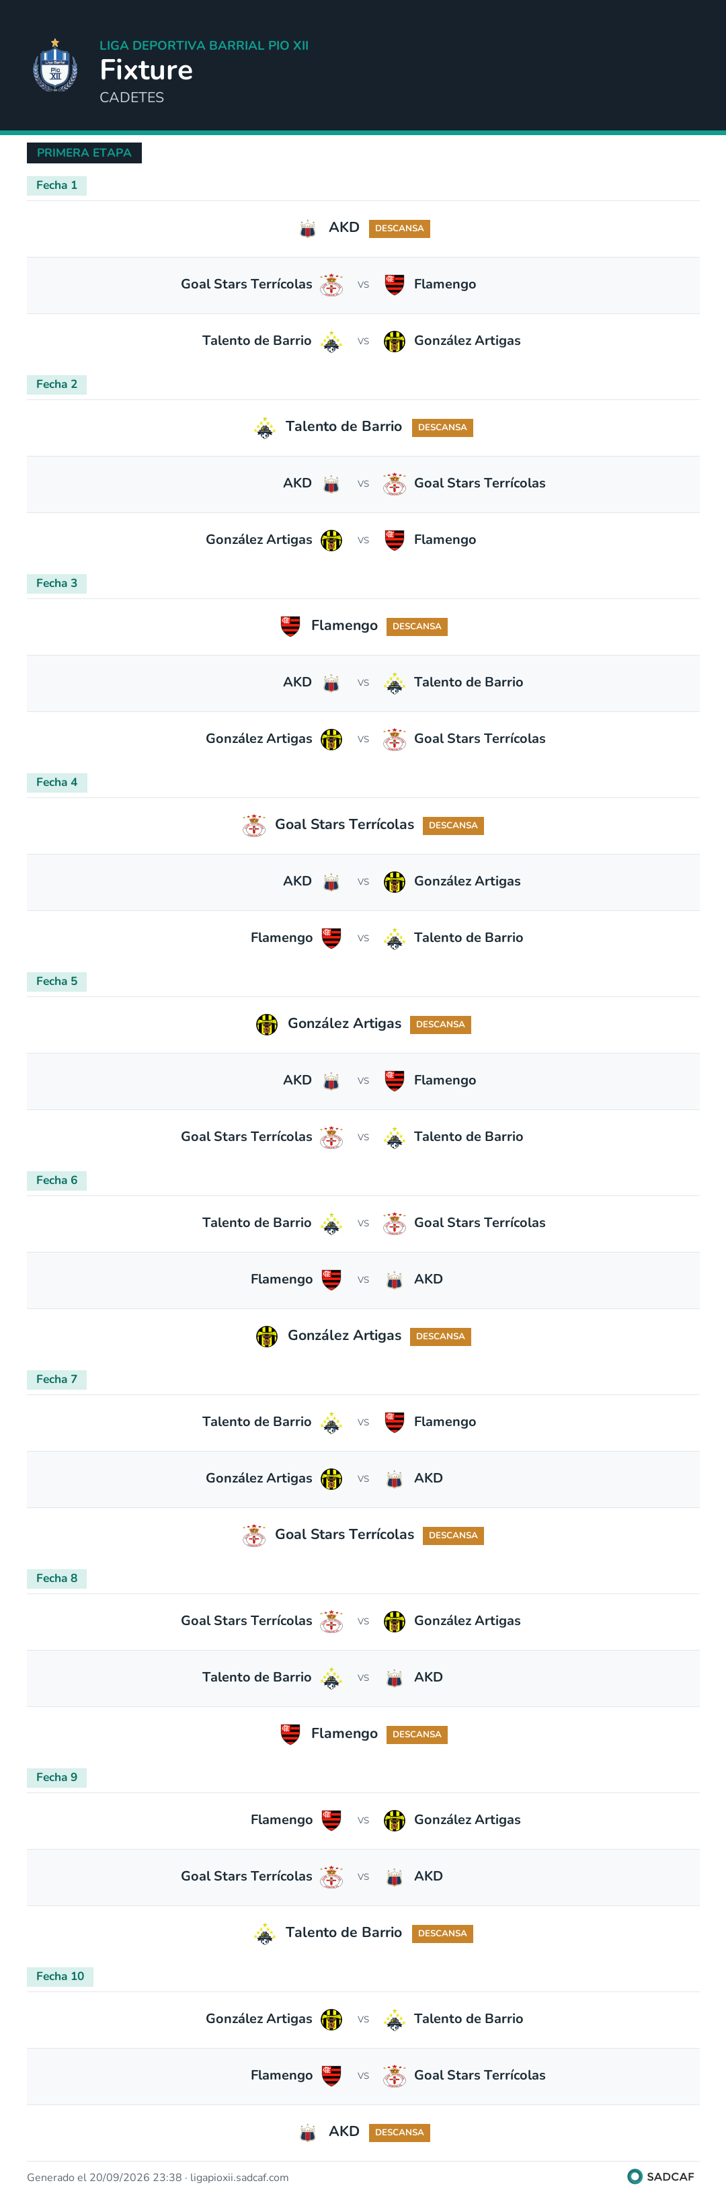Click Talento de Barrio crest in Fecha 2
The width and height of the screenshot is (726, 2212).
point(264,428)
